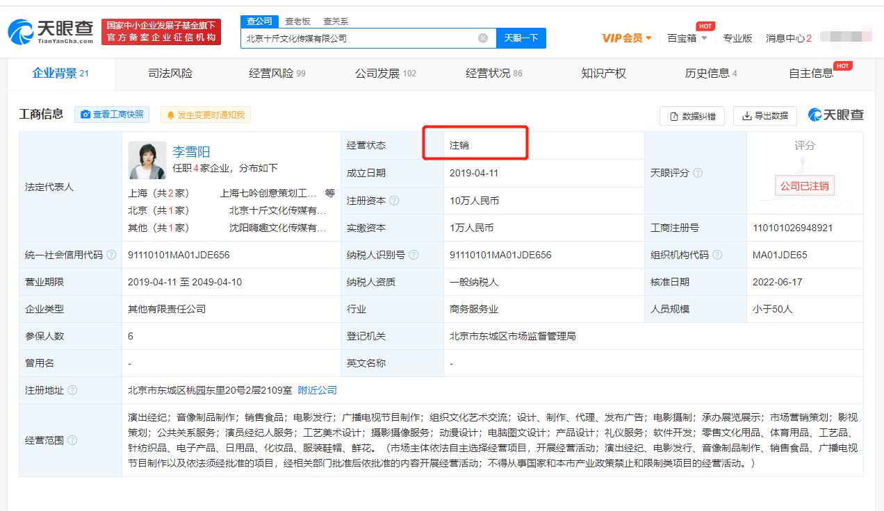The width and height of the screenshot is (884, 511).
Task: Click the 上海（共2家） region row
Action: [159, 193]
